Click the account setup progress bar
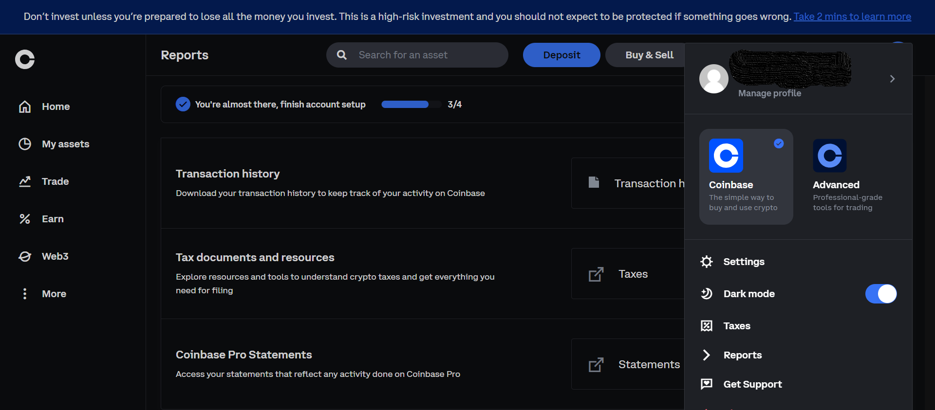 click(411, 104)
